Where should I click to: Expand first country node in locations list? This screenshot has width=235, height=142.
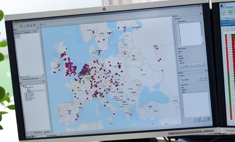point(177,24)
